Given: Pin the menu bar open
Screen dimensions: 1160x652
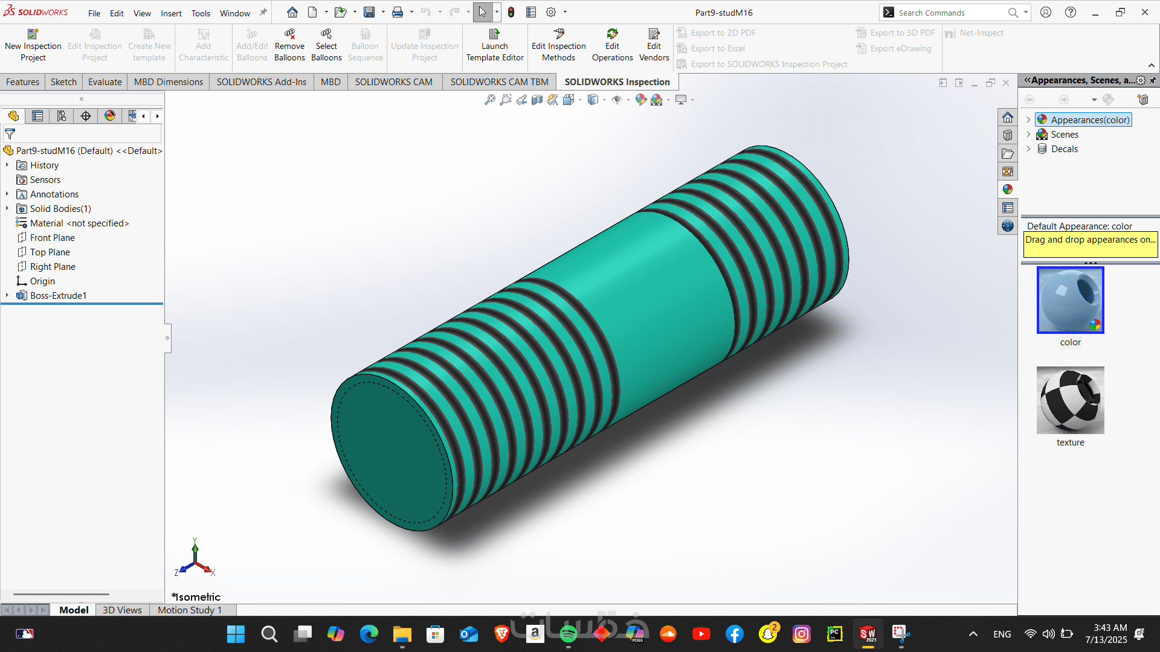Looking at the screenshot, I should click(263, 12).
